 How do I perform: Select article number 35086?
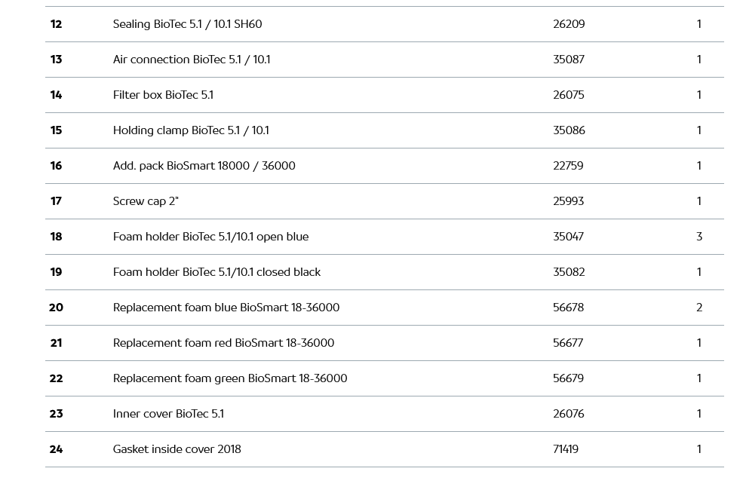click(x=569, y=130)
